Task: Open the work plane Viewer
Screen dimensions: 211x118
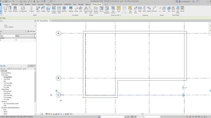Action: (182, 9)
